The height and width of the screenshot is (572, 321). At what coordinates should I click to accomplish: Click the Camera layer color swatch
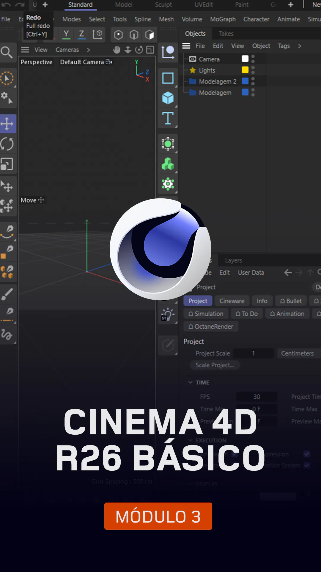tap(245, 59)
